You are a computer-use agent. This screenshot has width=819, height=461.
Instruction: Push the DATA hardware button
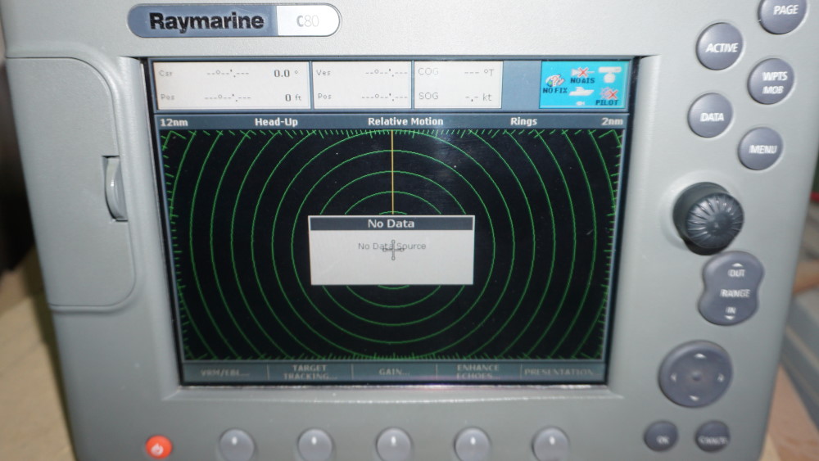pyautogui.click(x=711, y=116)
